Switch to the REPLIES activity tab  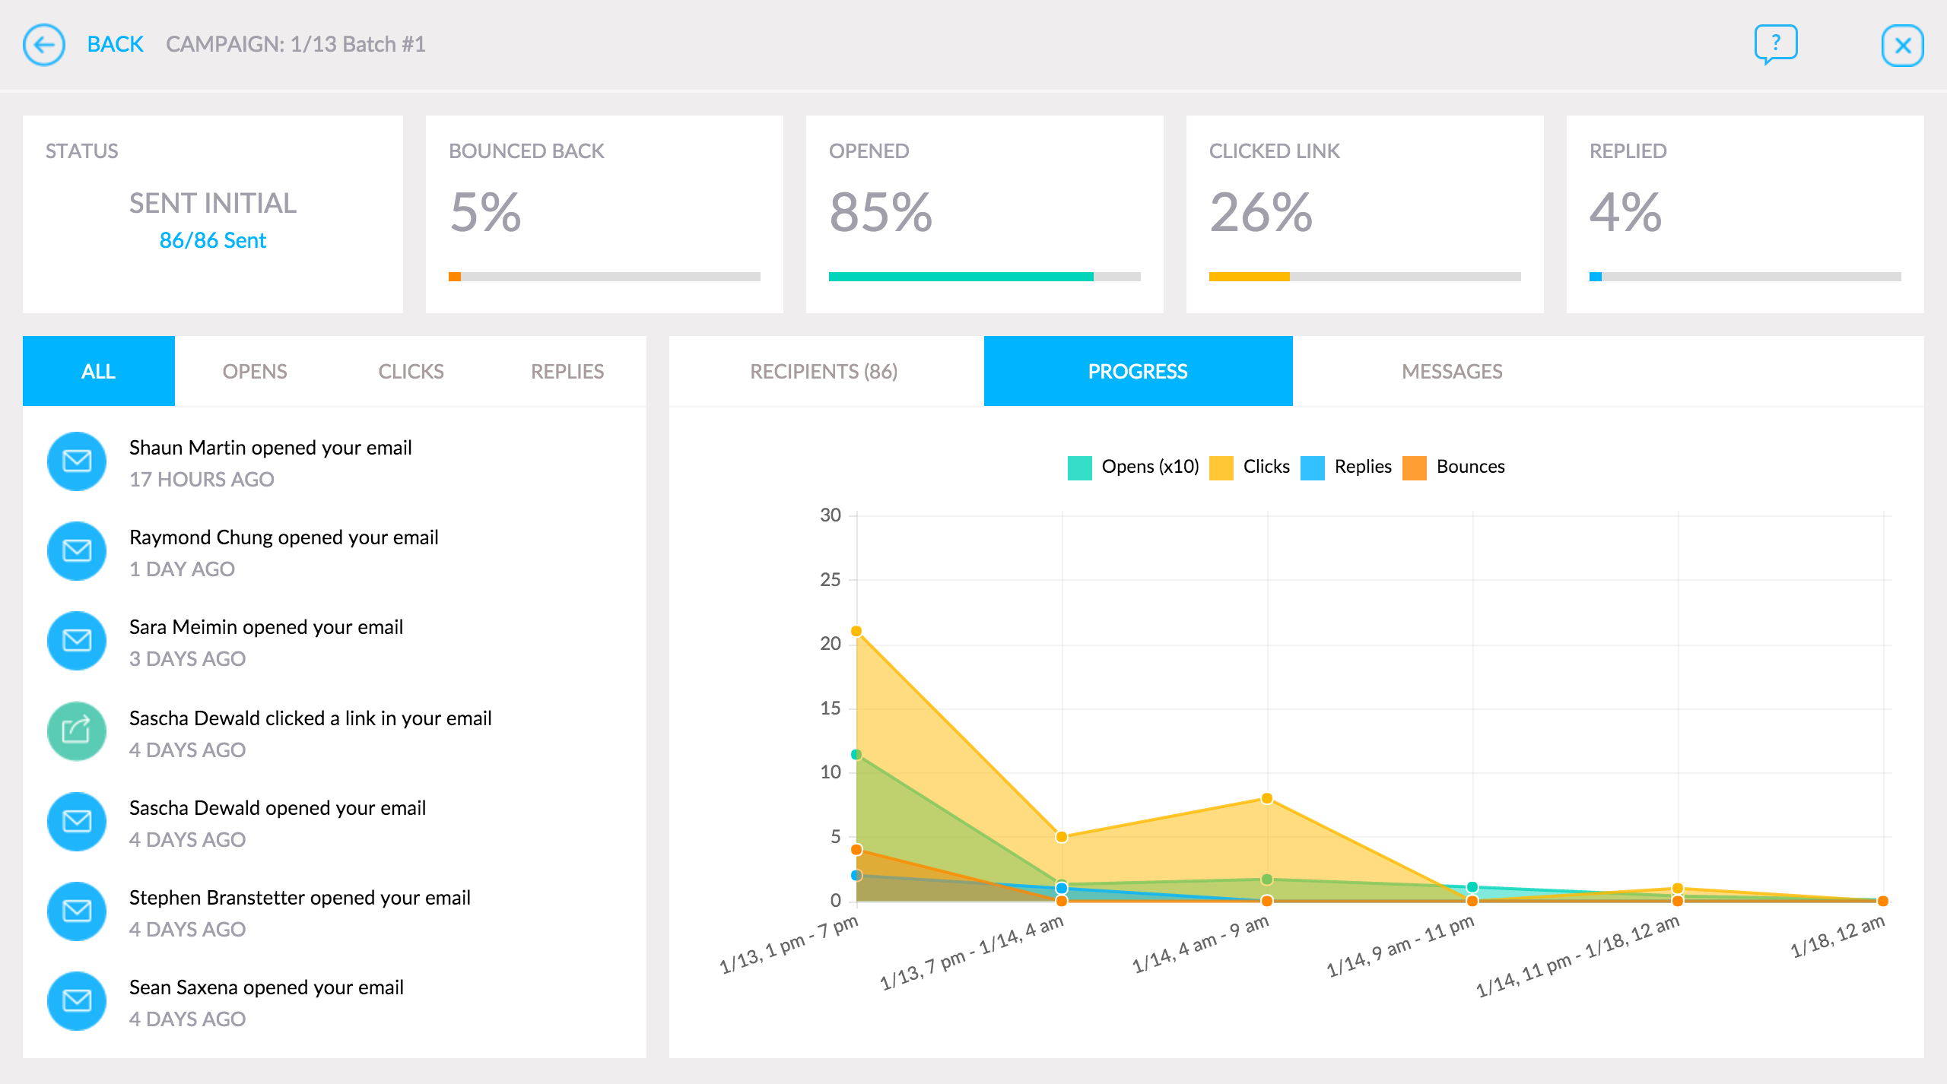(x=567, y=372)
